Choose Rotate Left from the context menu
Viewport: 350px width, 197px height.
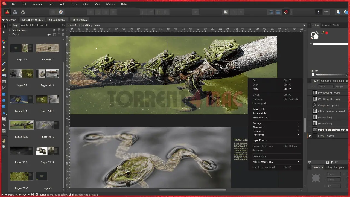tap(259, 109)
